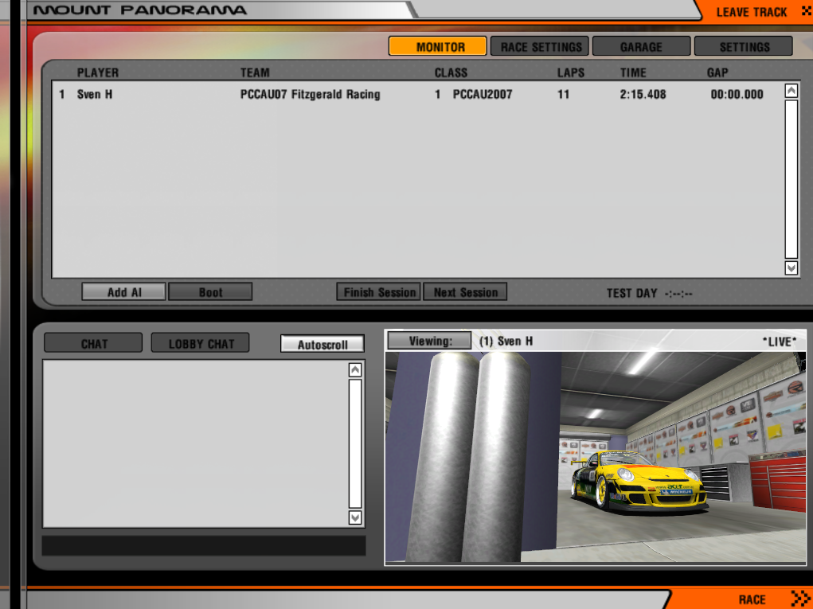Click chat box scroll down arrow
Screen dimensions: 813x609
pyautogui.click(x=355, y=517)
